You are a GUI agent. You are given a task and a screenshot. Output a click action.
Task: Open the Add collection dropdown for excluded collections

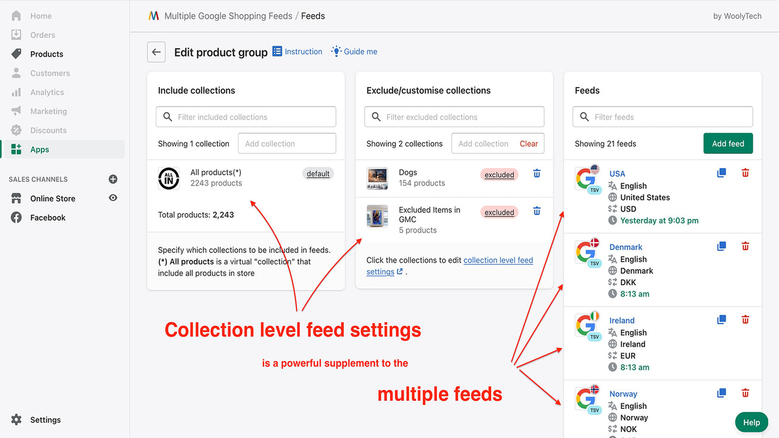point(483,143)
